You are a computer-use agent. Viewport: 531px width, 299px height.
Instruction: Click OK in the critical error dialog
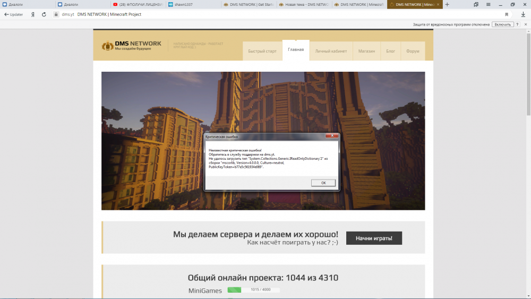(x=323, y=183)
